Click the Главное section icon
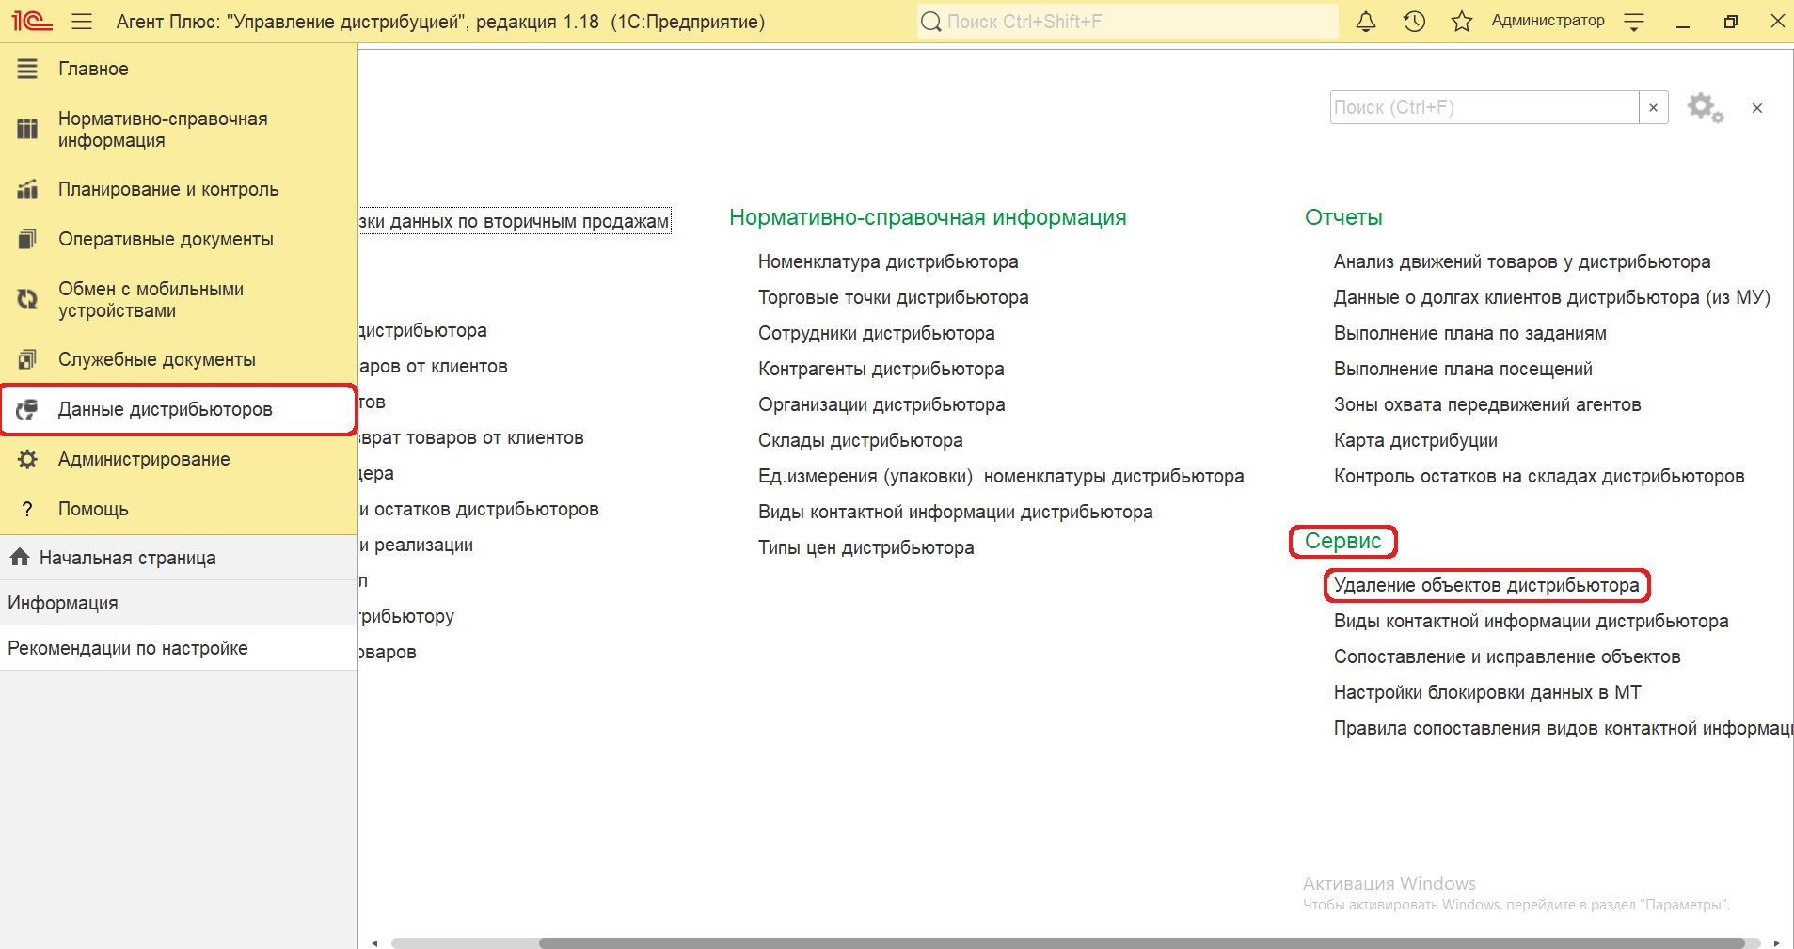 [x=27, y=69]
